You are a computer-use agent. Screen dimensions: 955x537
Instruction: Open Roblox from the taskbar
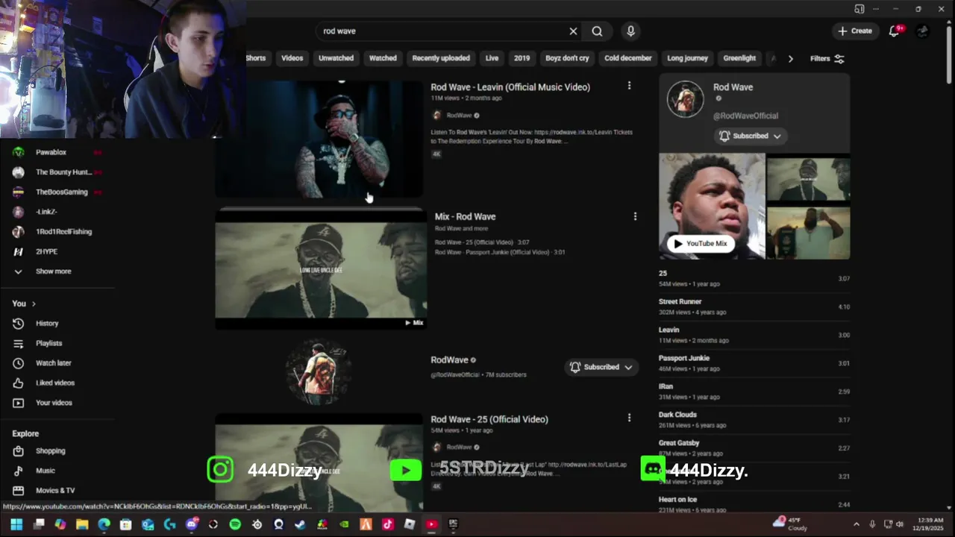click(x=410, y=524)
